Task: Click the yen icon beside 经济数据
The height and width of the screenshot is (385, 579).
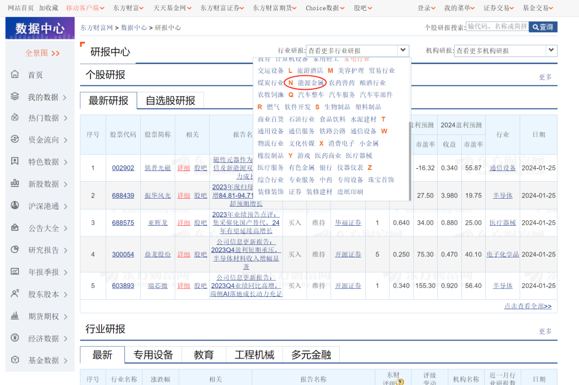Action: point(15,338)
